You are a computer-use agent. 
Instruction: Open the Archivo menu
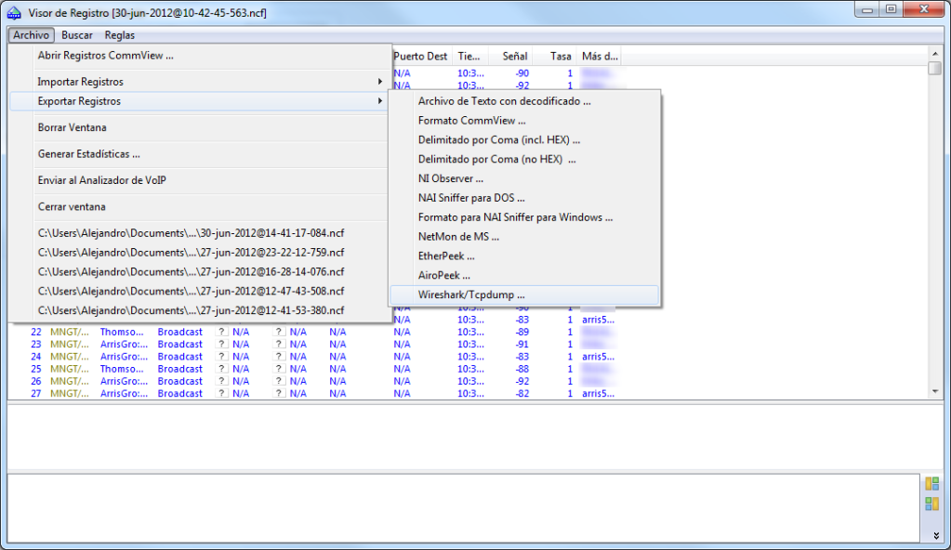pos(31,35)
